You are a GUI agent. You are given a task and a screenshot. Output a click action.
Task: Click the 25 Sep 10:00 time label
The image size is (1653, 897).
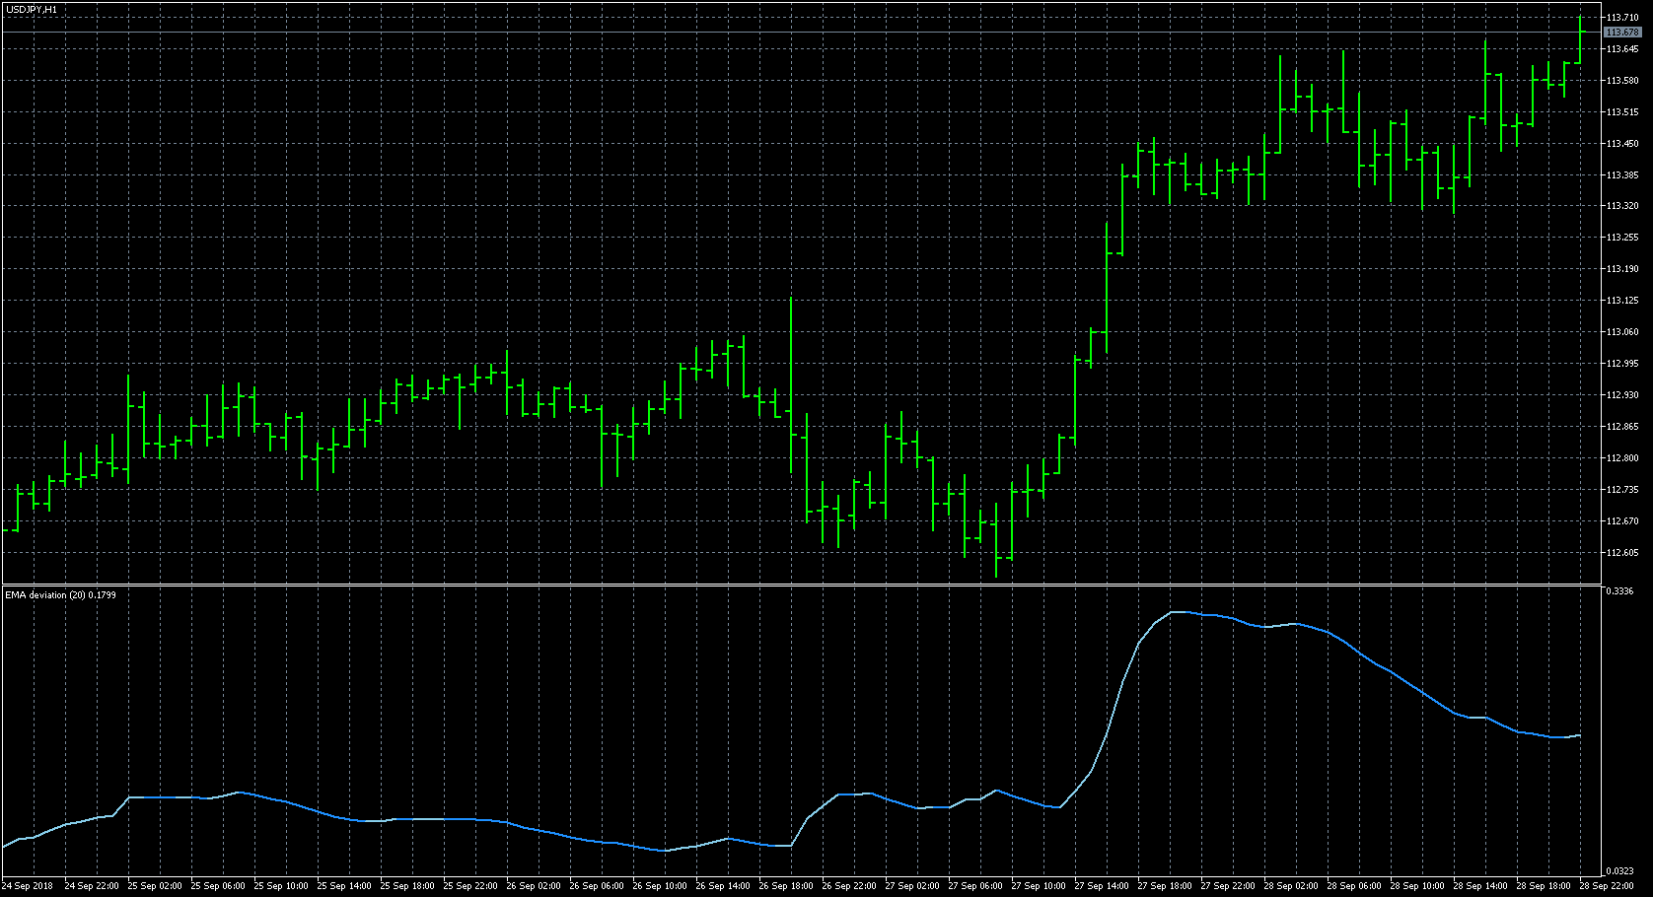[281, 886]
